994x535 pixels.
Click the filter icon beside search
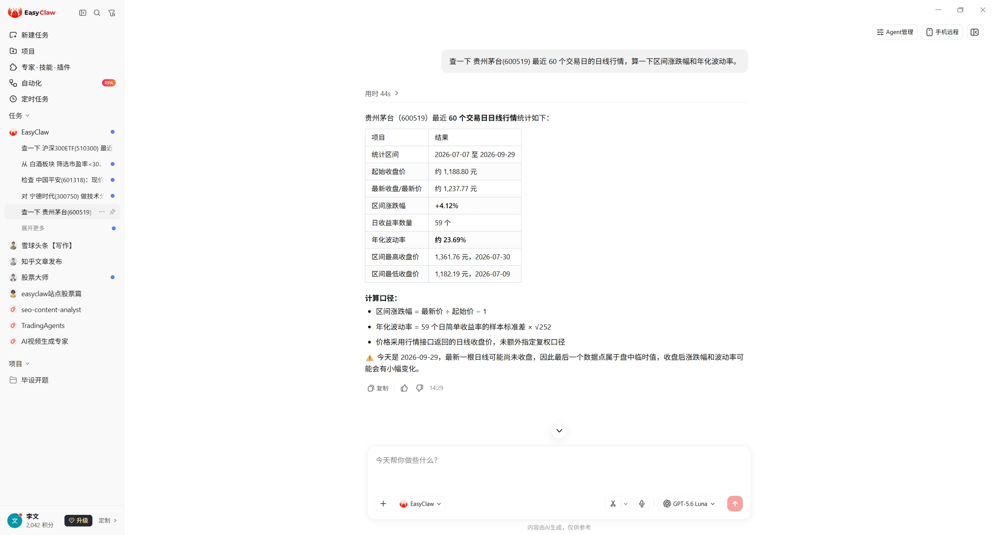(112, 13)
